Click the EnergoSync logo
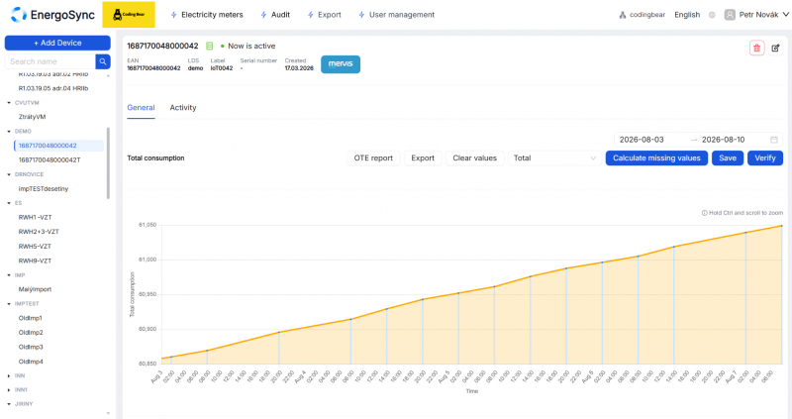Viewport: 792px width, 419px height. click(52, 15)
